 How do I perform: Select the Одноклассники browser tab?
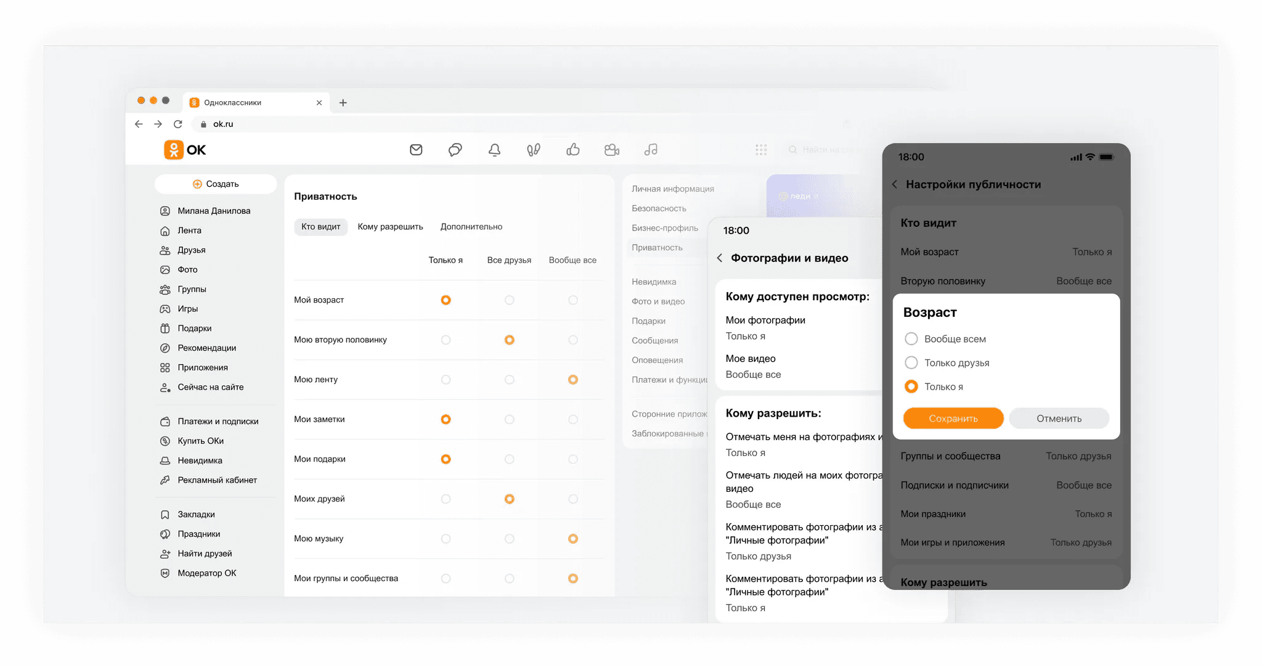256,102
